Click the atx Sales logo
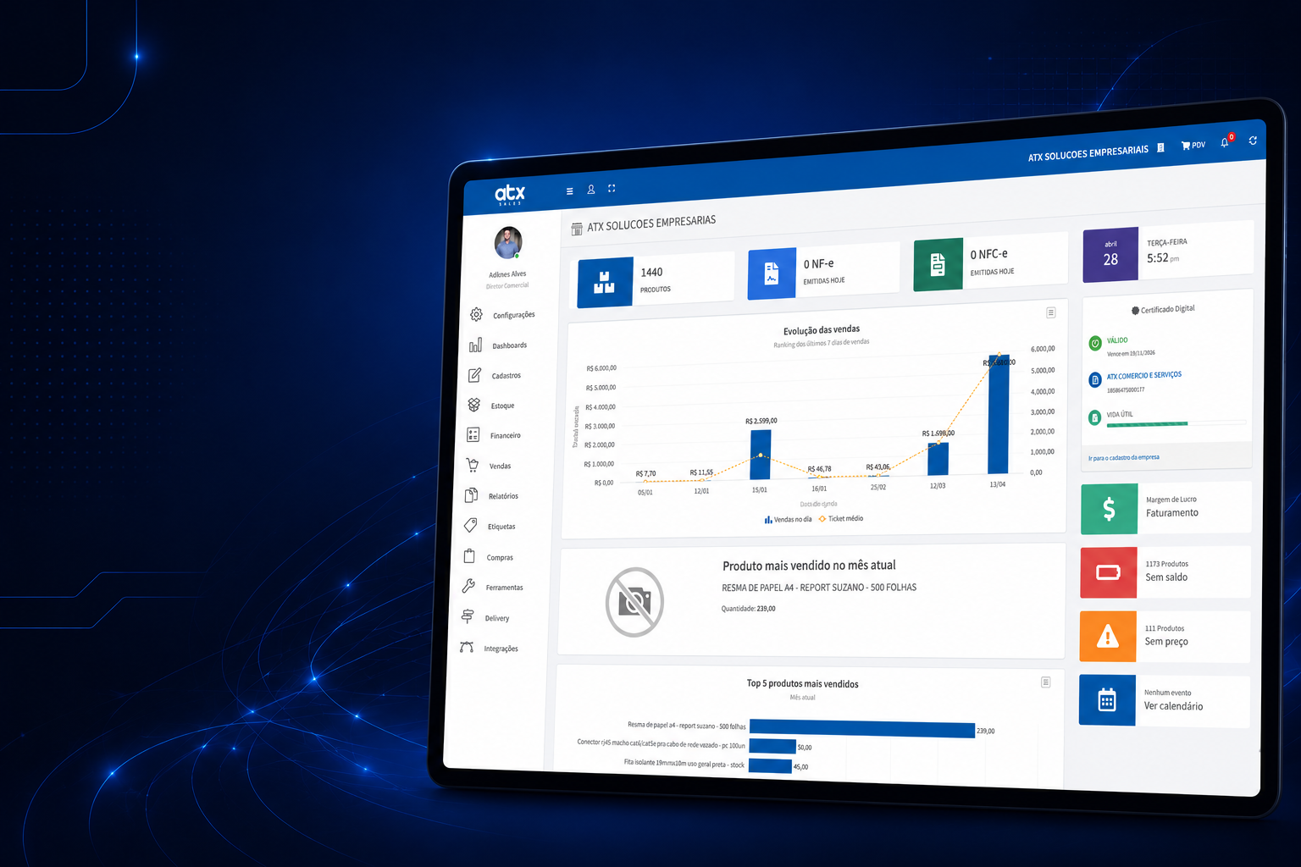Viewport: 1301px width, 867px height. (510, 194)
